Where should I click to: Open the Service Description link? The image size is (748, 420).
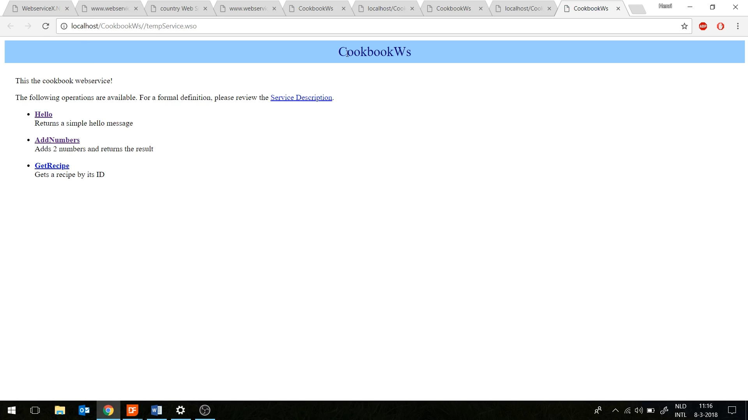pyautogui.click(x=301, y=98)
